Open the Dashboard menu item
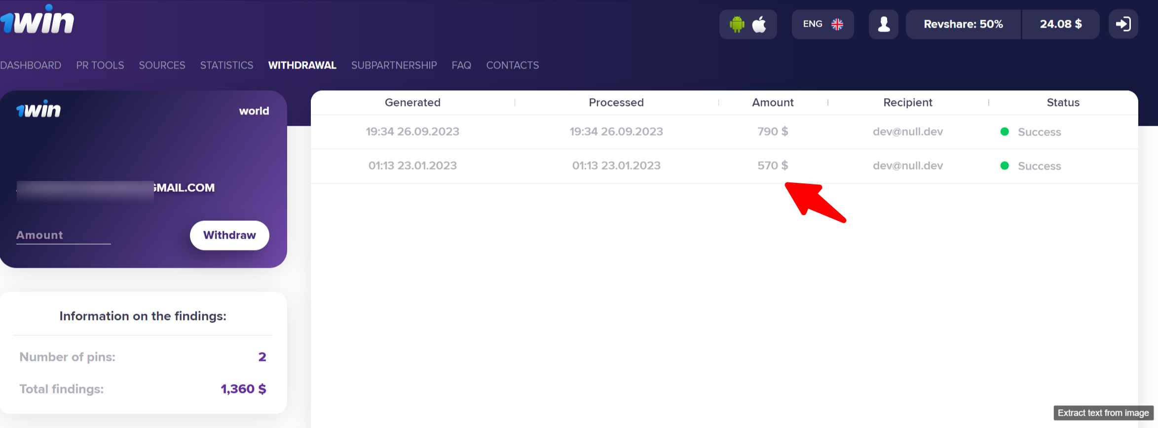 click(31, 65)
